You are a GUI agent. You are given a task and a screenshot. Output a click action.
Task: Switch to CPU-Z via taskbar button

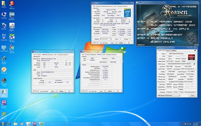(35, 124)
